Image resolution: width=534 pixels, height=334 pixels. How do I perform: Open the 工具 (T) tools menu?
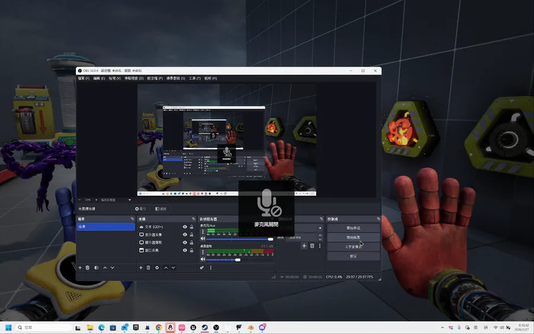tap(195, 78)
